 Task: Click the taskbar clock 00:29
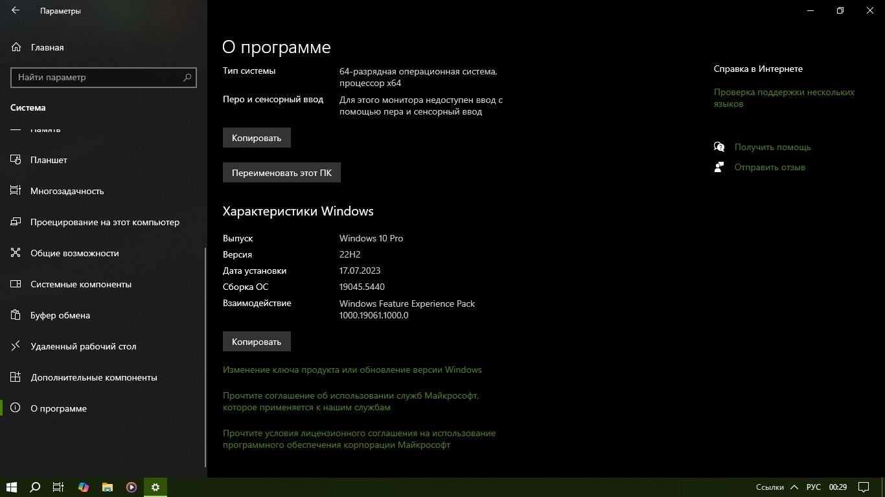pyautogui.click(x=838, y=487)
